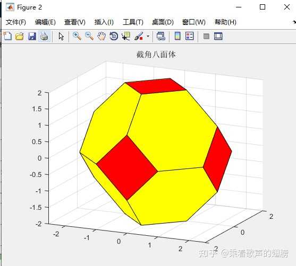Click the New Figure icon
Image resolution: width=296 pixels, height=266 pixels.
click(x=7, y=36)
